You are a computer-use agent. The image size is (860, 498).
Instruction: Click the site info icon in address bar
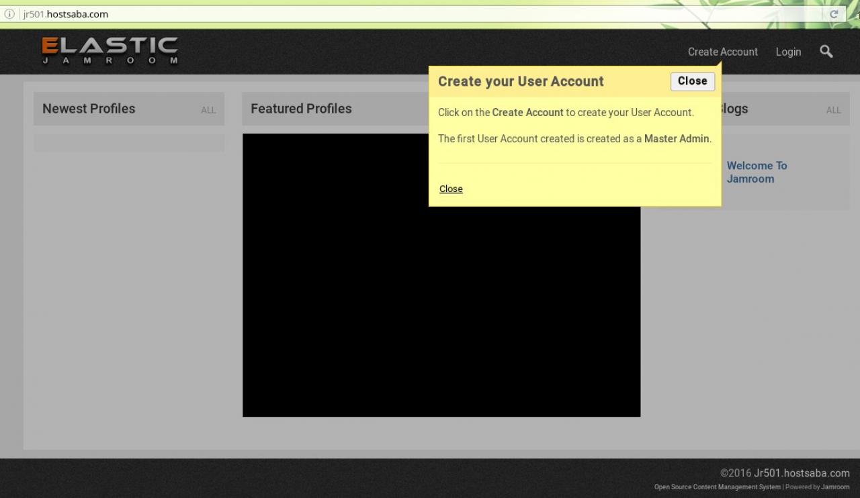(x=9, y=14)
